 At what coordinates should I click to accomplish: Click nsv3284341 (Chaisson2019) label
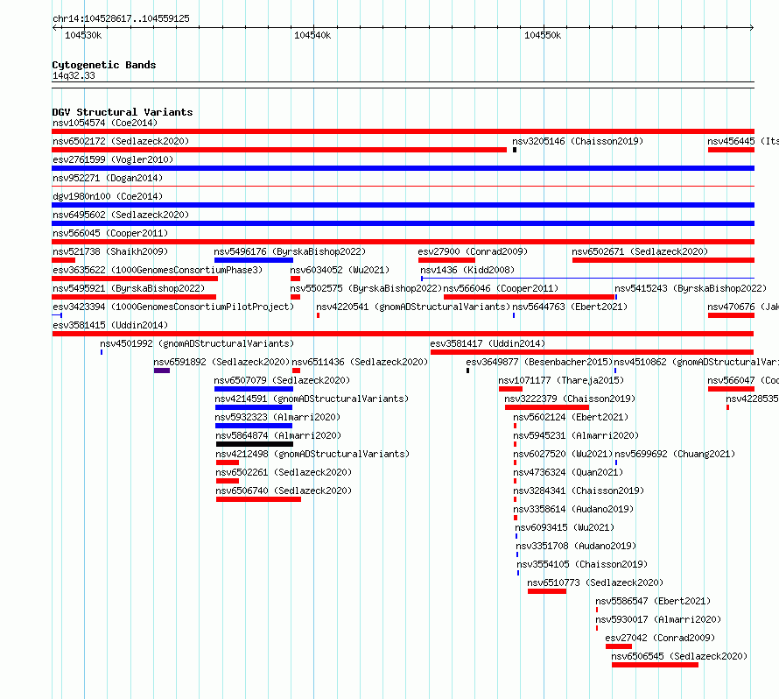pos(579,491)
